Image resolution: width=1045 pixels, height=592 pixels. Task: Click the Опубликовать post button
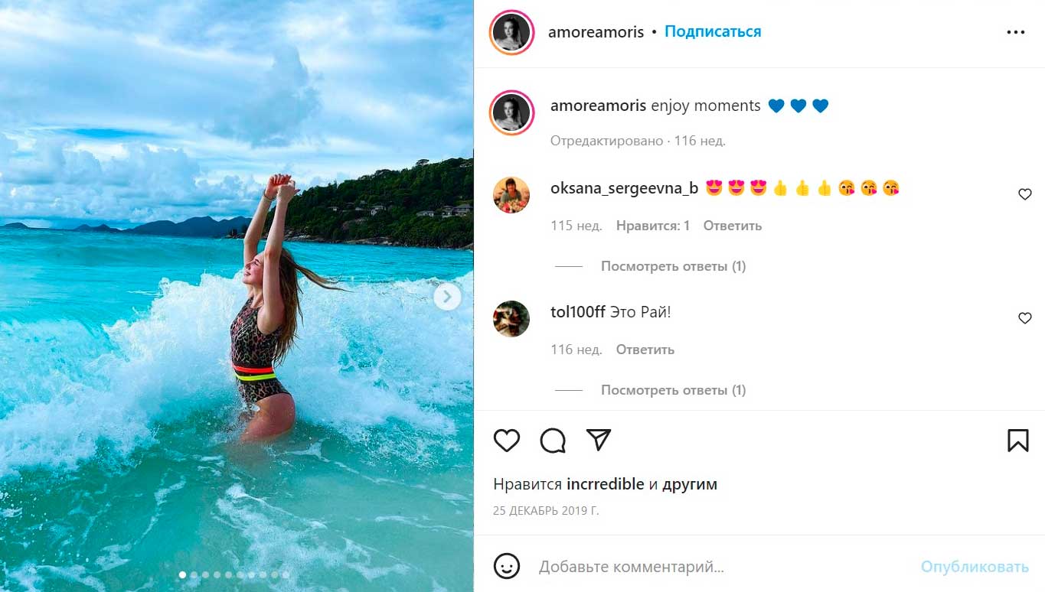[x=975, y=567]
